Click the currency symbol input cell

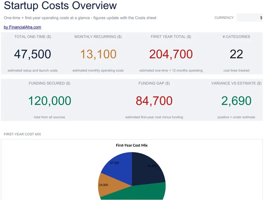click(x=249, y=18)
